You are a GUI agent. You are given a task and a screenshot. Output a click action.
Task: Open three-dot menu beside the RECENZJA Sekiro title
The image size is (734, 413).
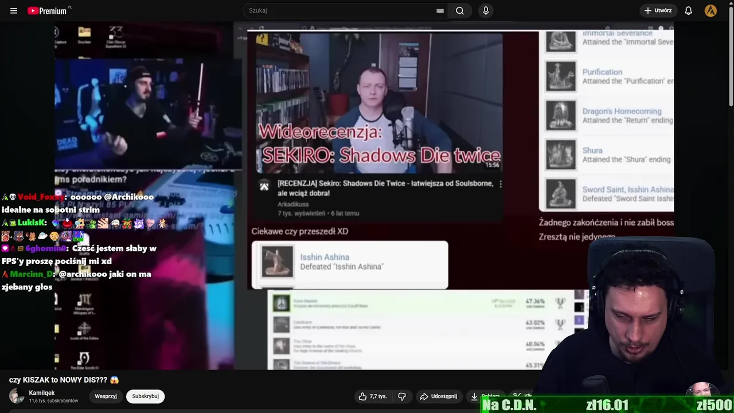point(500,184)
